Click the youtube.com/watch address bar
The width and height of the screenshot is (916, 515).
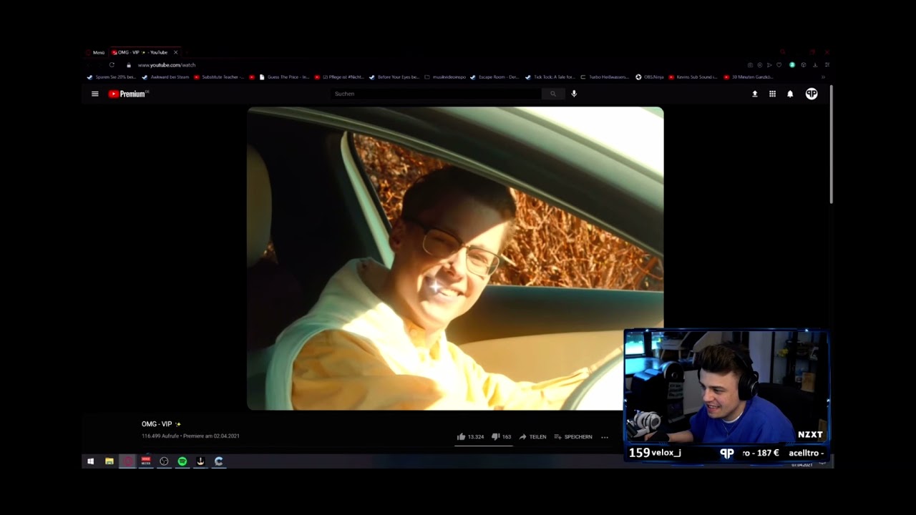click(x=167, y=65)
